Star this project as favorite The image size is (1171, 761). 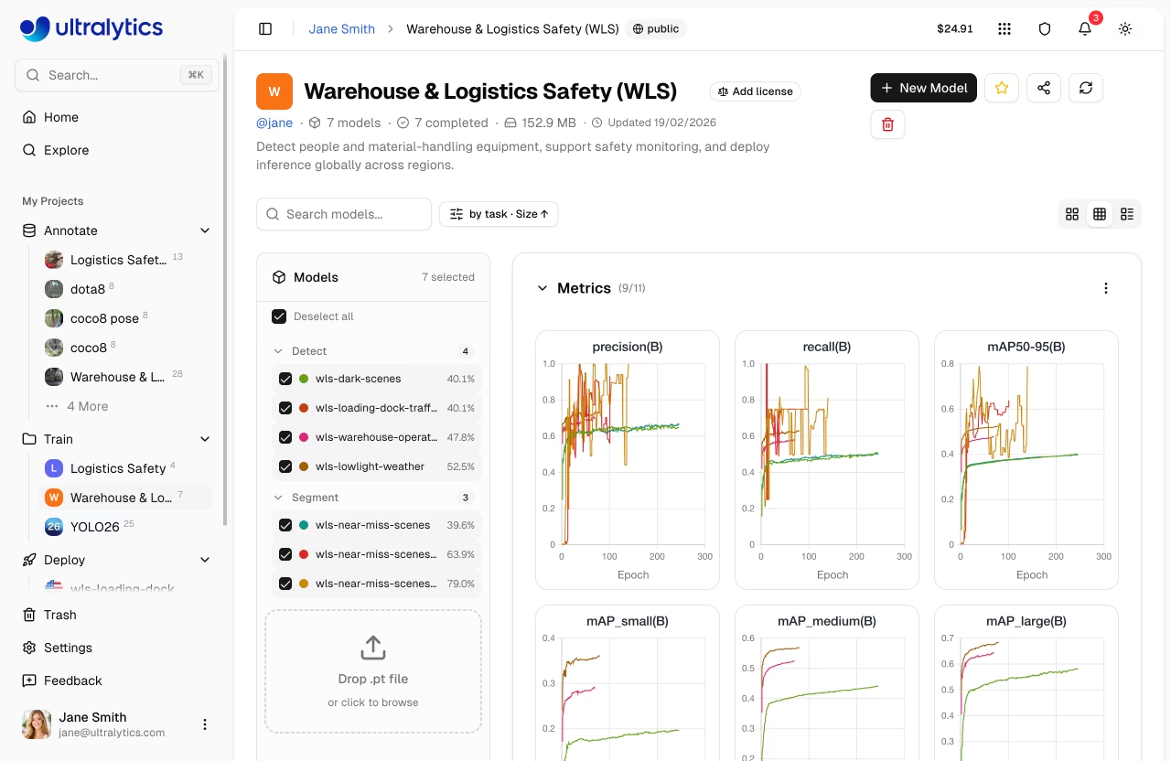(x=1002, y=88)
